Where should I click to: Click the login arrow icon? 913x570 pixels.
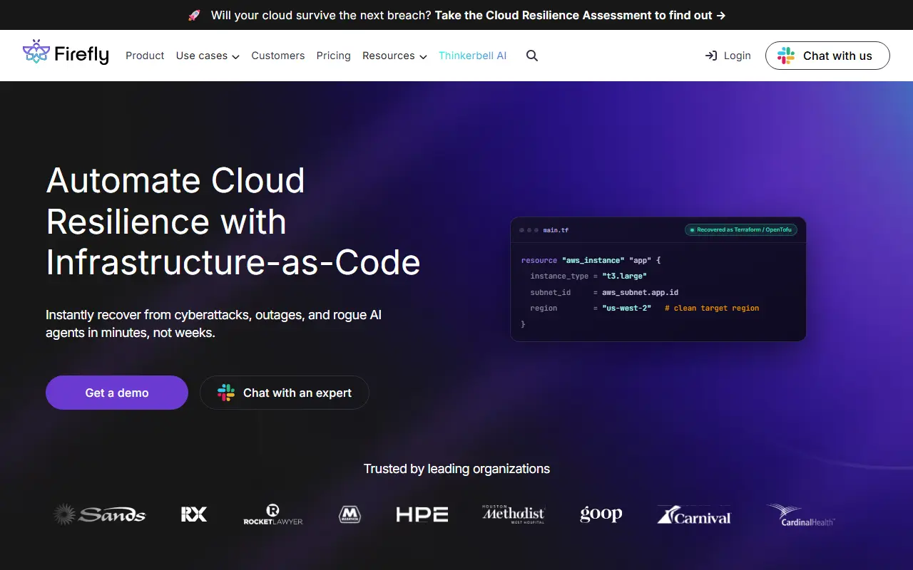711,56
